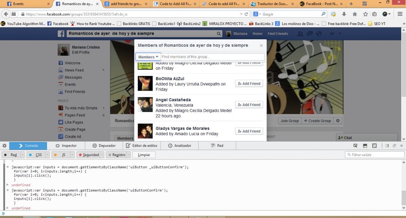Toggle Registro log filter
Viewport: 406px width, 218px height.
(x=116, y=155)
